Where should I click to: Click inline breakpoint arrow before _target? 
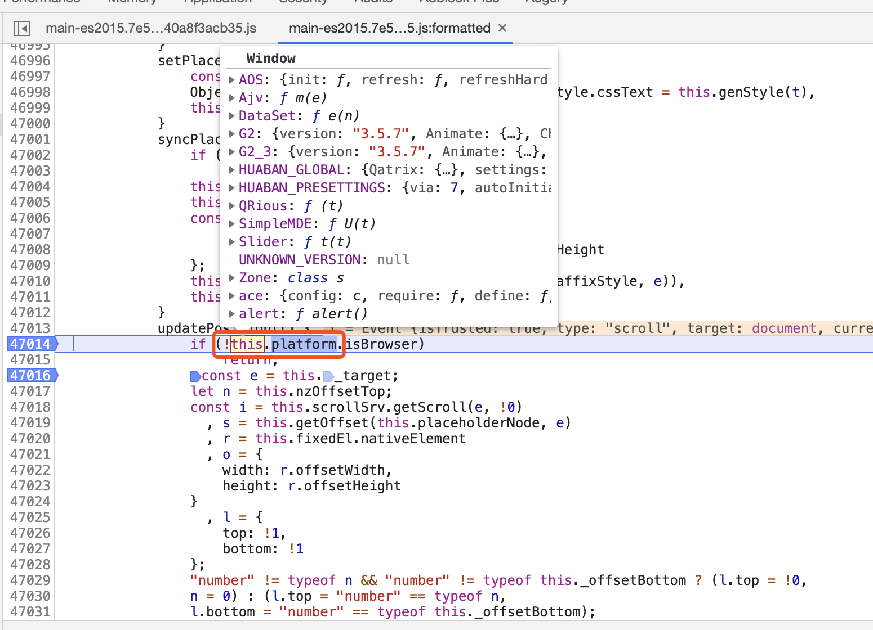click(328, 375)
